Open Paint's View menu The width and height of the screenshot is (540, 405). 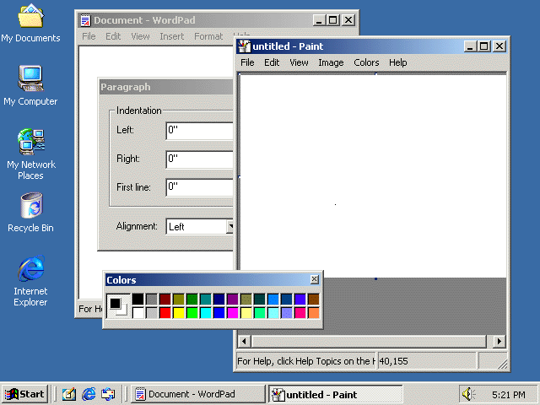[x=299, y=62]
